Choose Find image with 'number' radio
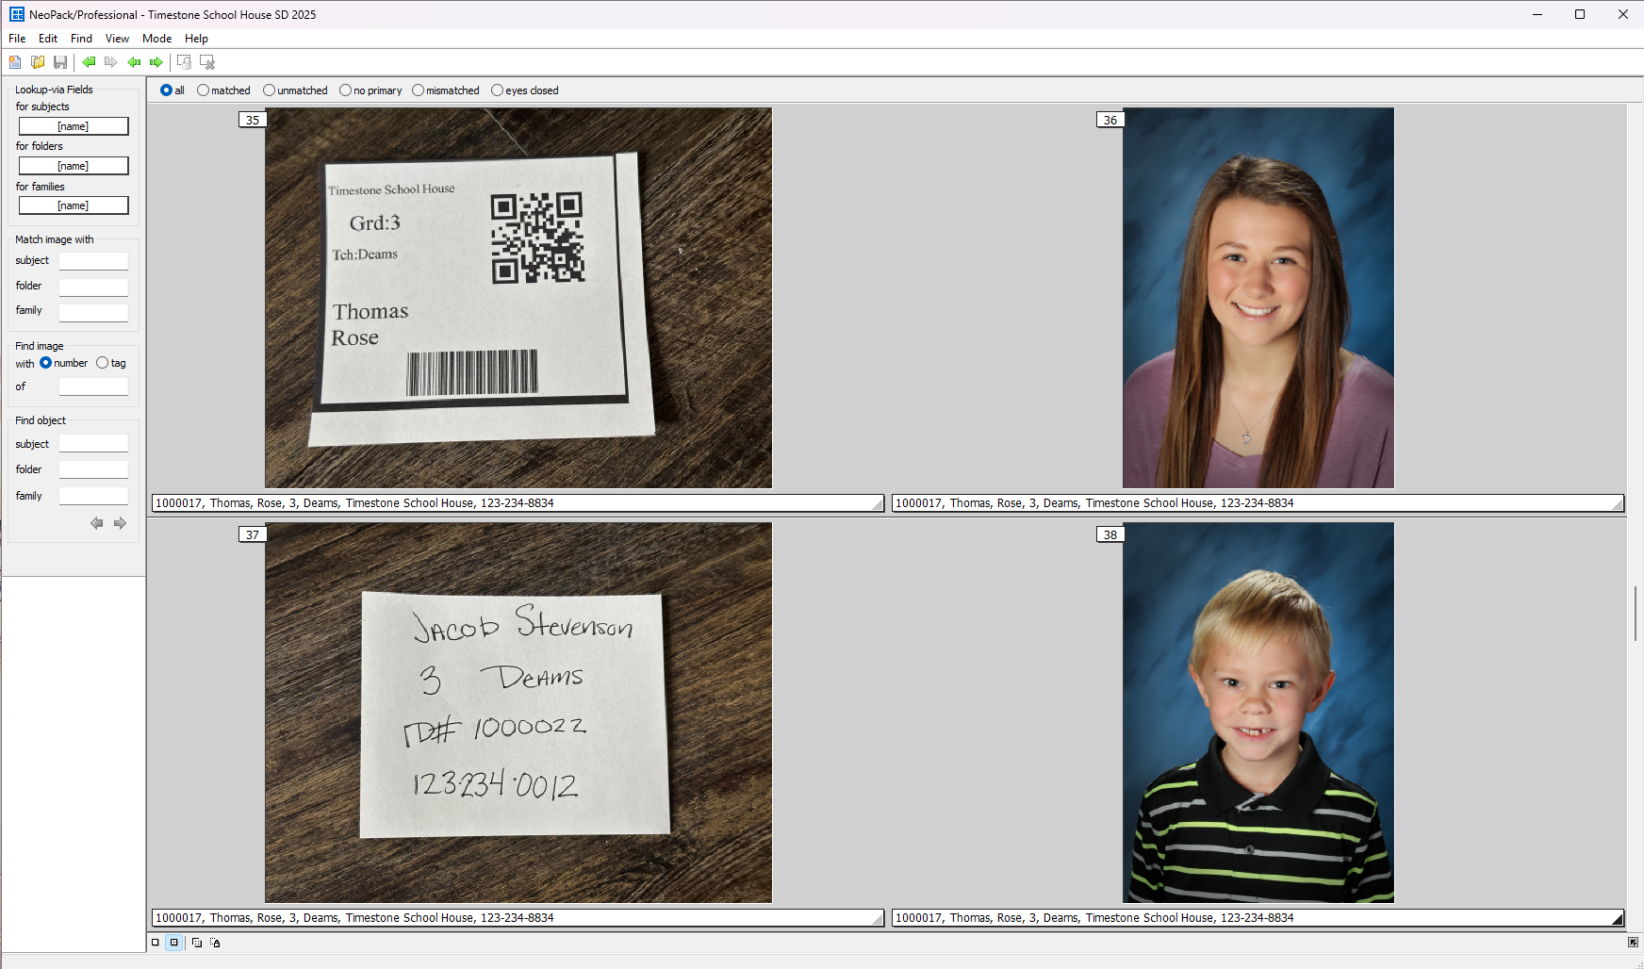Screen dimensions: 1644x969 (x=45, y=363)
